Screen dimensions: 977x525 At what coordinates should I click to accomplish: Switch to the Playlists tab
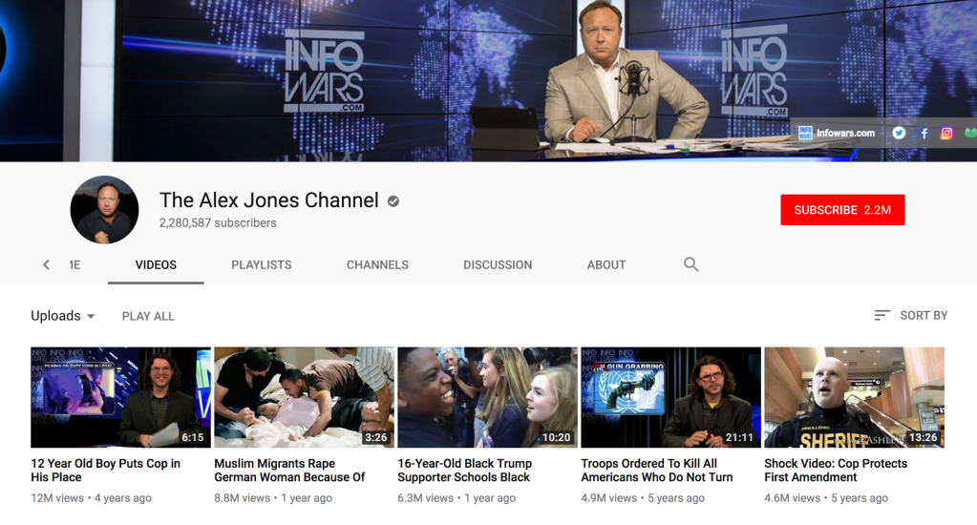click(261, 264)
